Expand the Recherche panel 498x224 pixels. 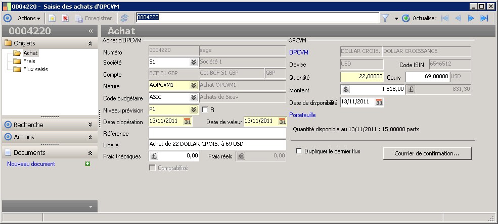pyautogui.click(x=90, y=125)
